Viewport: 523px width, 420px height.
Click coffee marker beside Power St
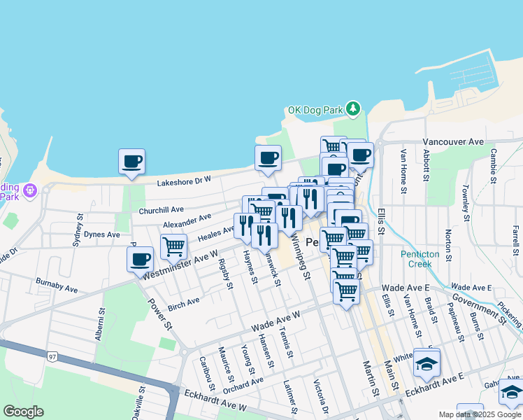(140, 258)
